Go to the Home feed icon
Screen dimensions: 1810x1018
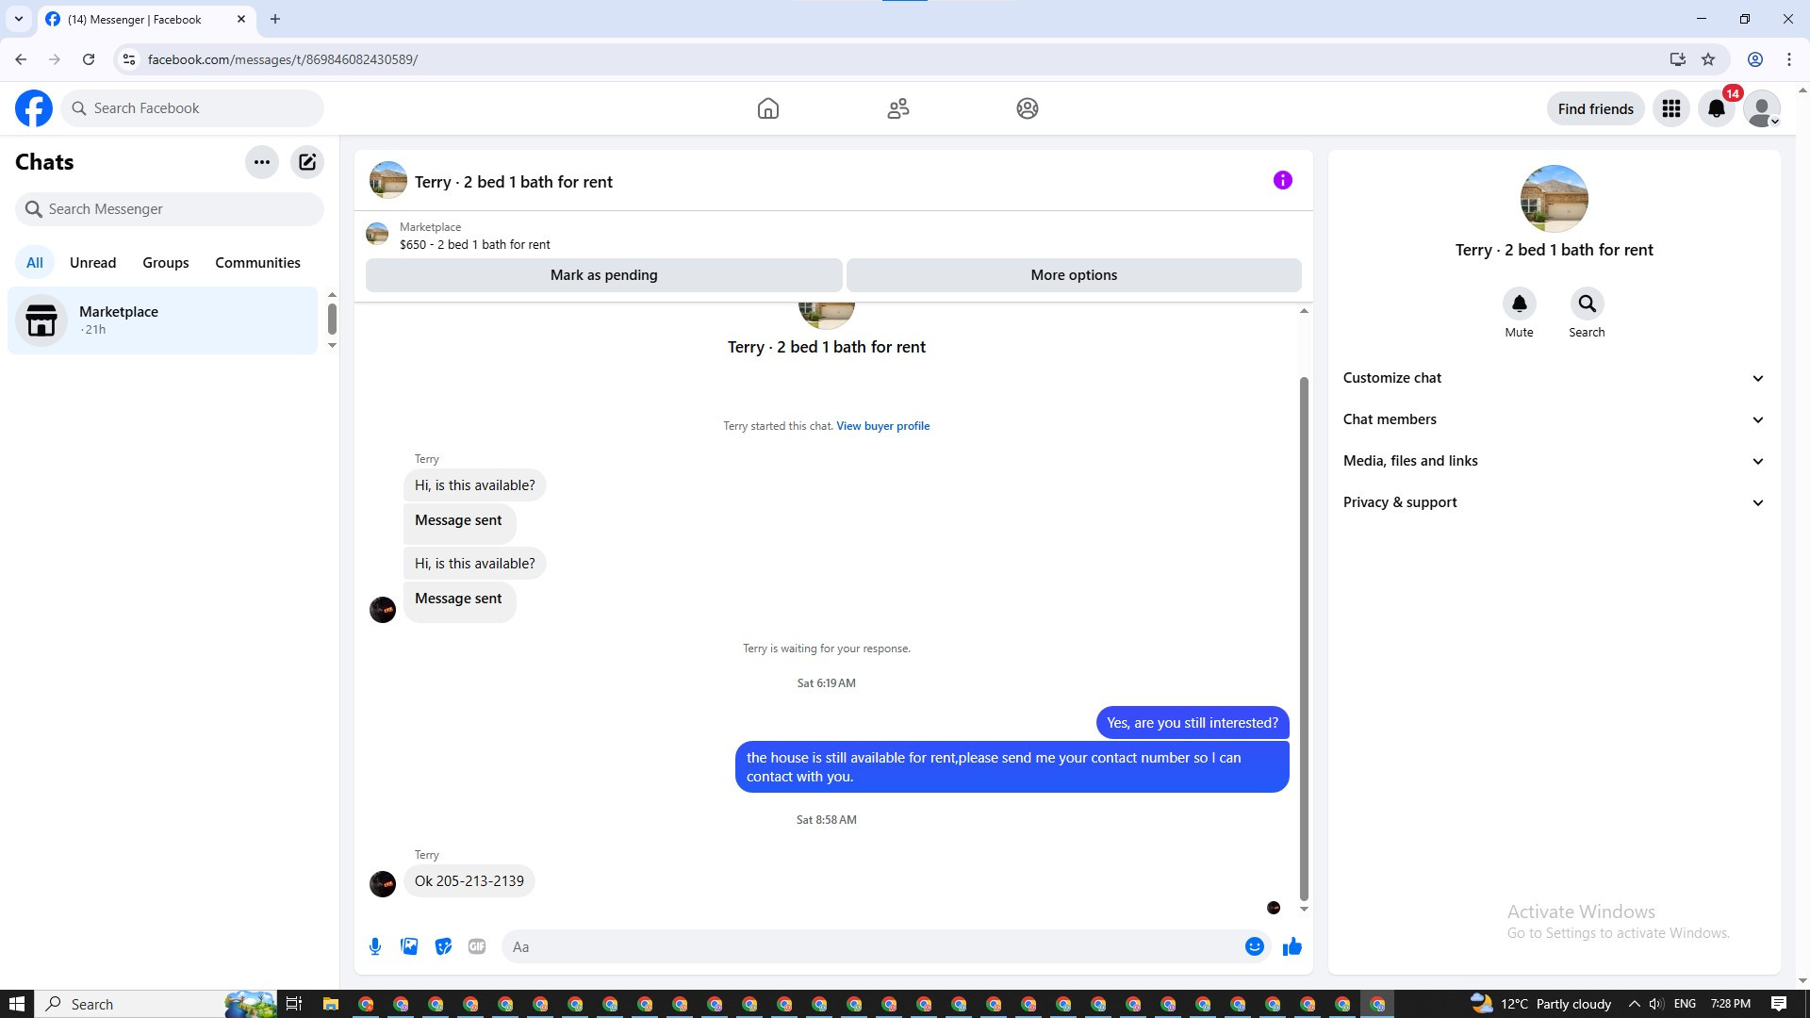pos(768,108)
